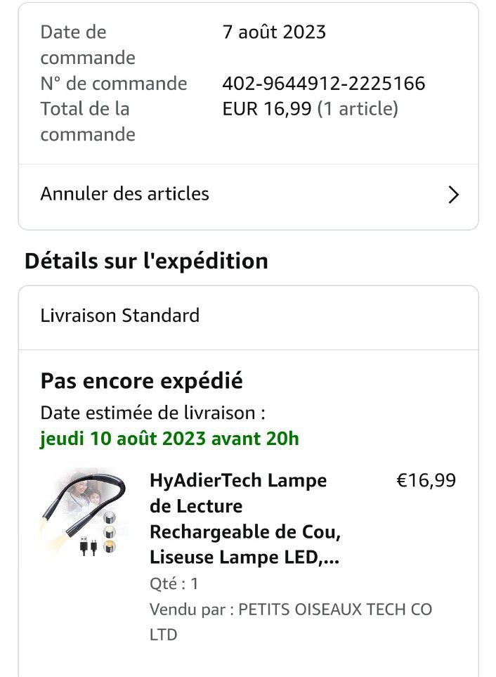
Task: Click the Date de commande label
Action: pos(88,44)
